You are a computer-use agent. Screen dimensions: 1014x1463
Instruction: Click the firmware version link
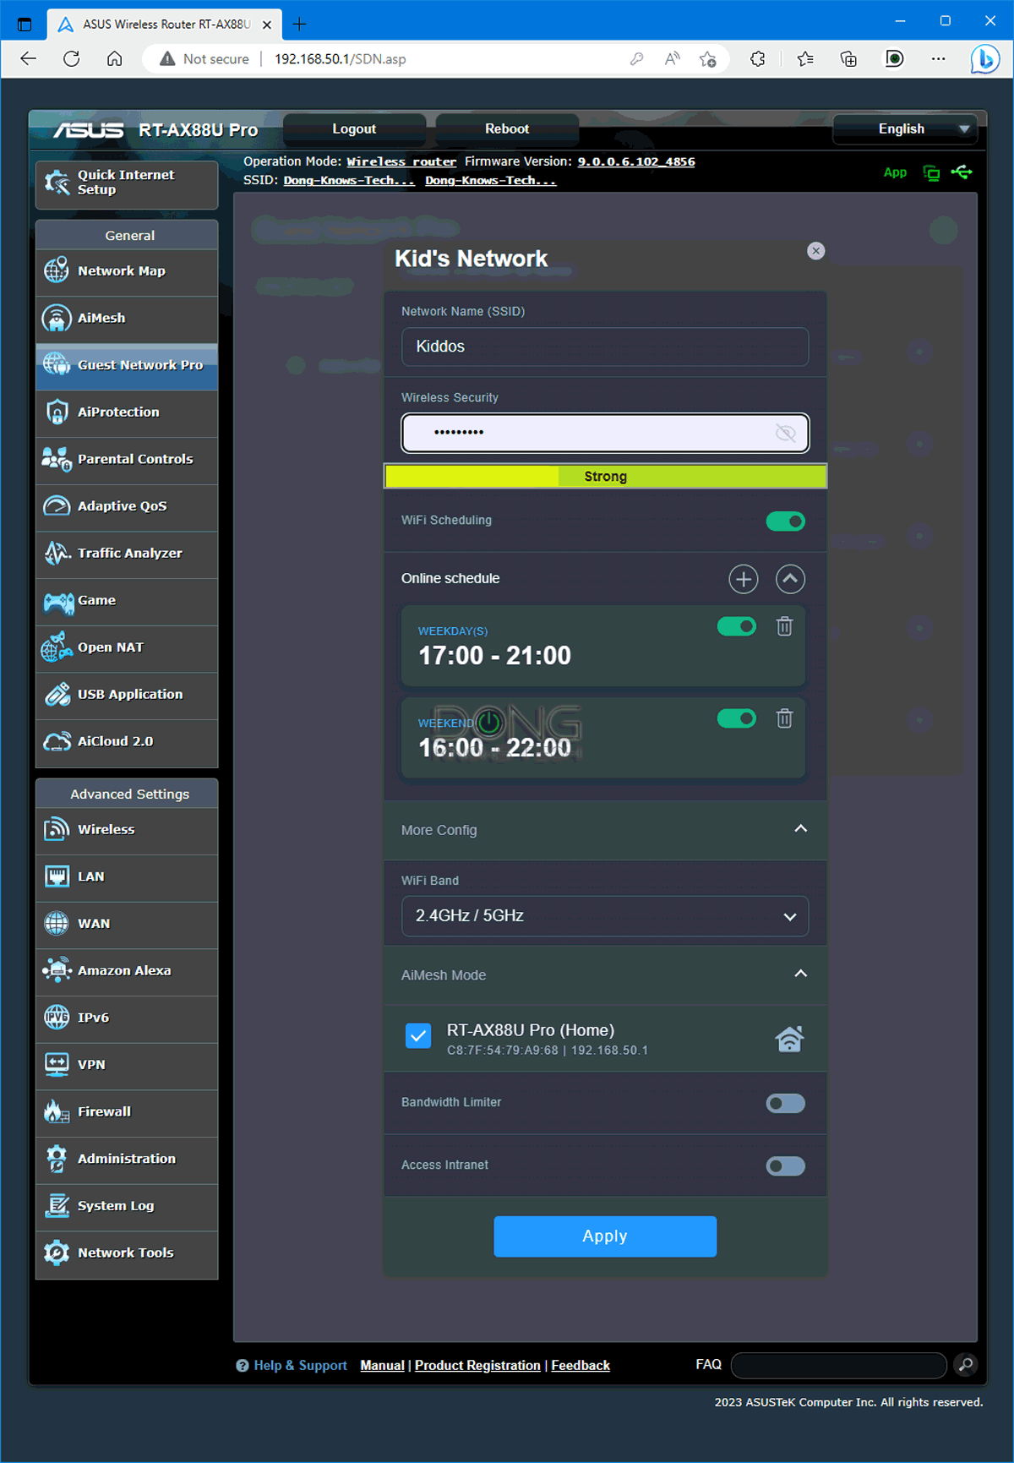[x=636, y=161]
